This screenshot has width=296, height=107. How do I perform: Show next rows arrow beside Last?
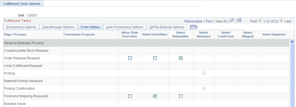(x=281, y=20)
